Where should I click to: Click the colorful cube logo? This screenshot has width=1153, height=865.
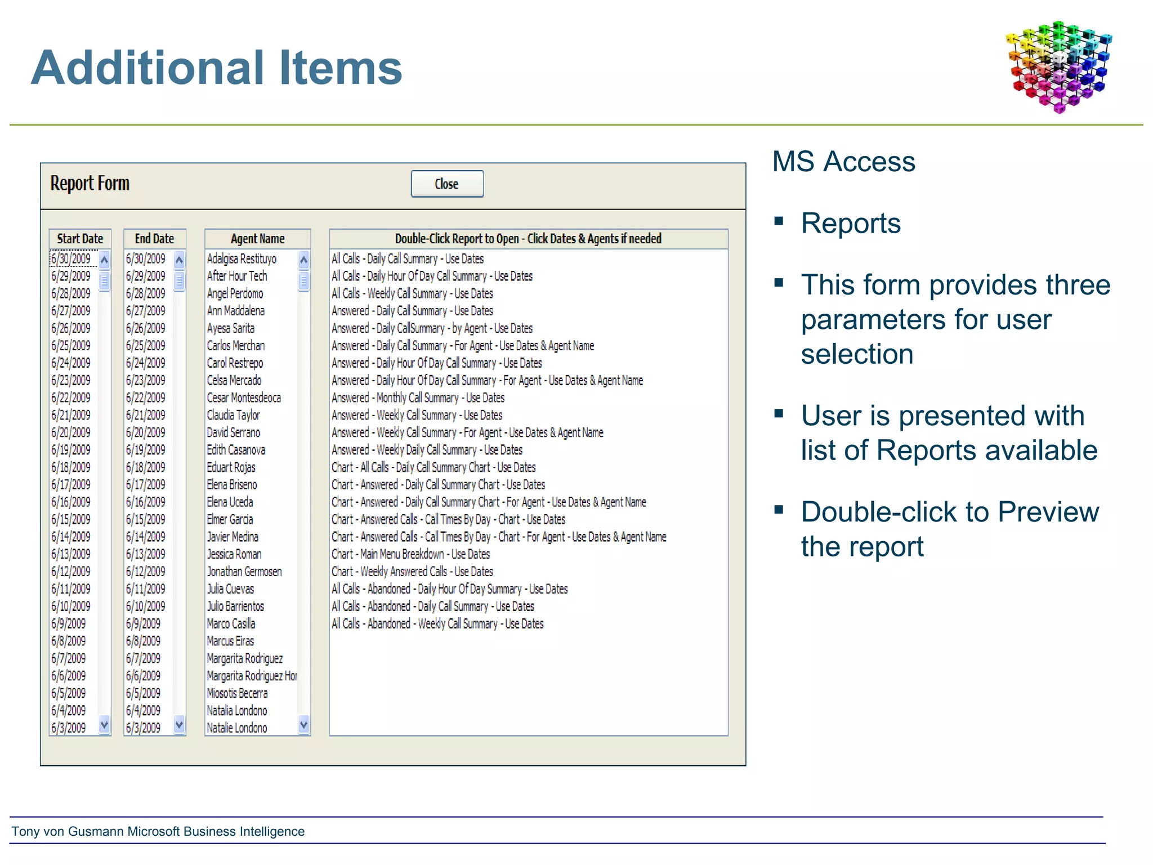pyautogui.click(x=1059, y=66)
